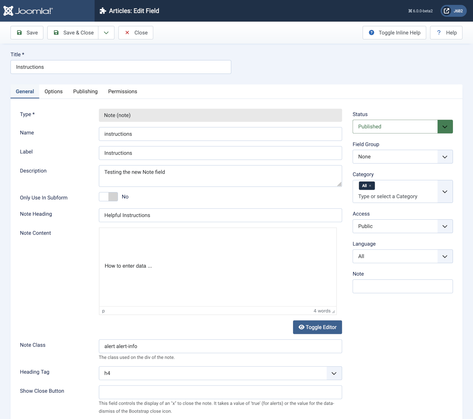This screenshot has width=473, height=419.
Task: Switch to the Permissions tab
Action: click(123, 92)
